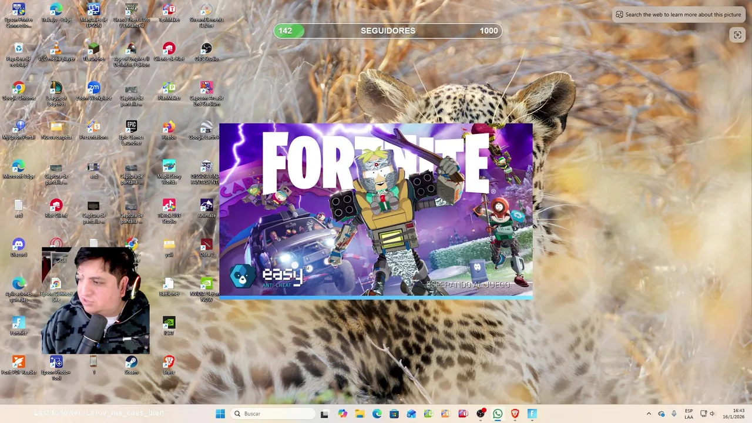Click Search the web about this picture
The image size is (752, 423).
click(x=679, y=15)
